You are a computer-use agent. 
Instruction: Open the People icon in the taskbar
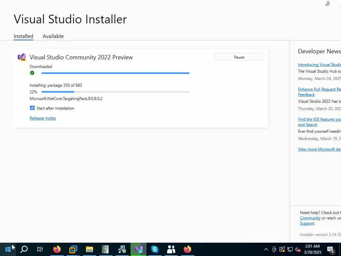171,249
